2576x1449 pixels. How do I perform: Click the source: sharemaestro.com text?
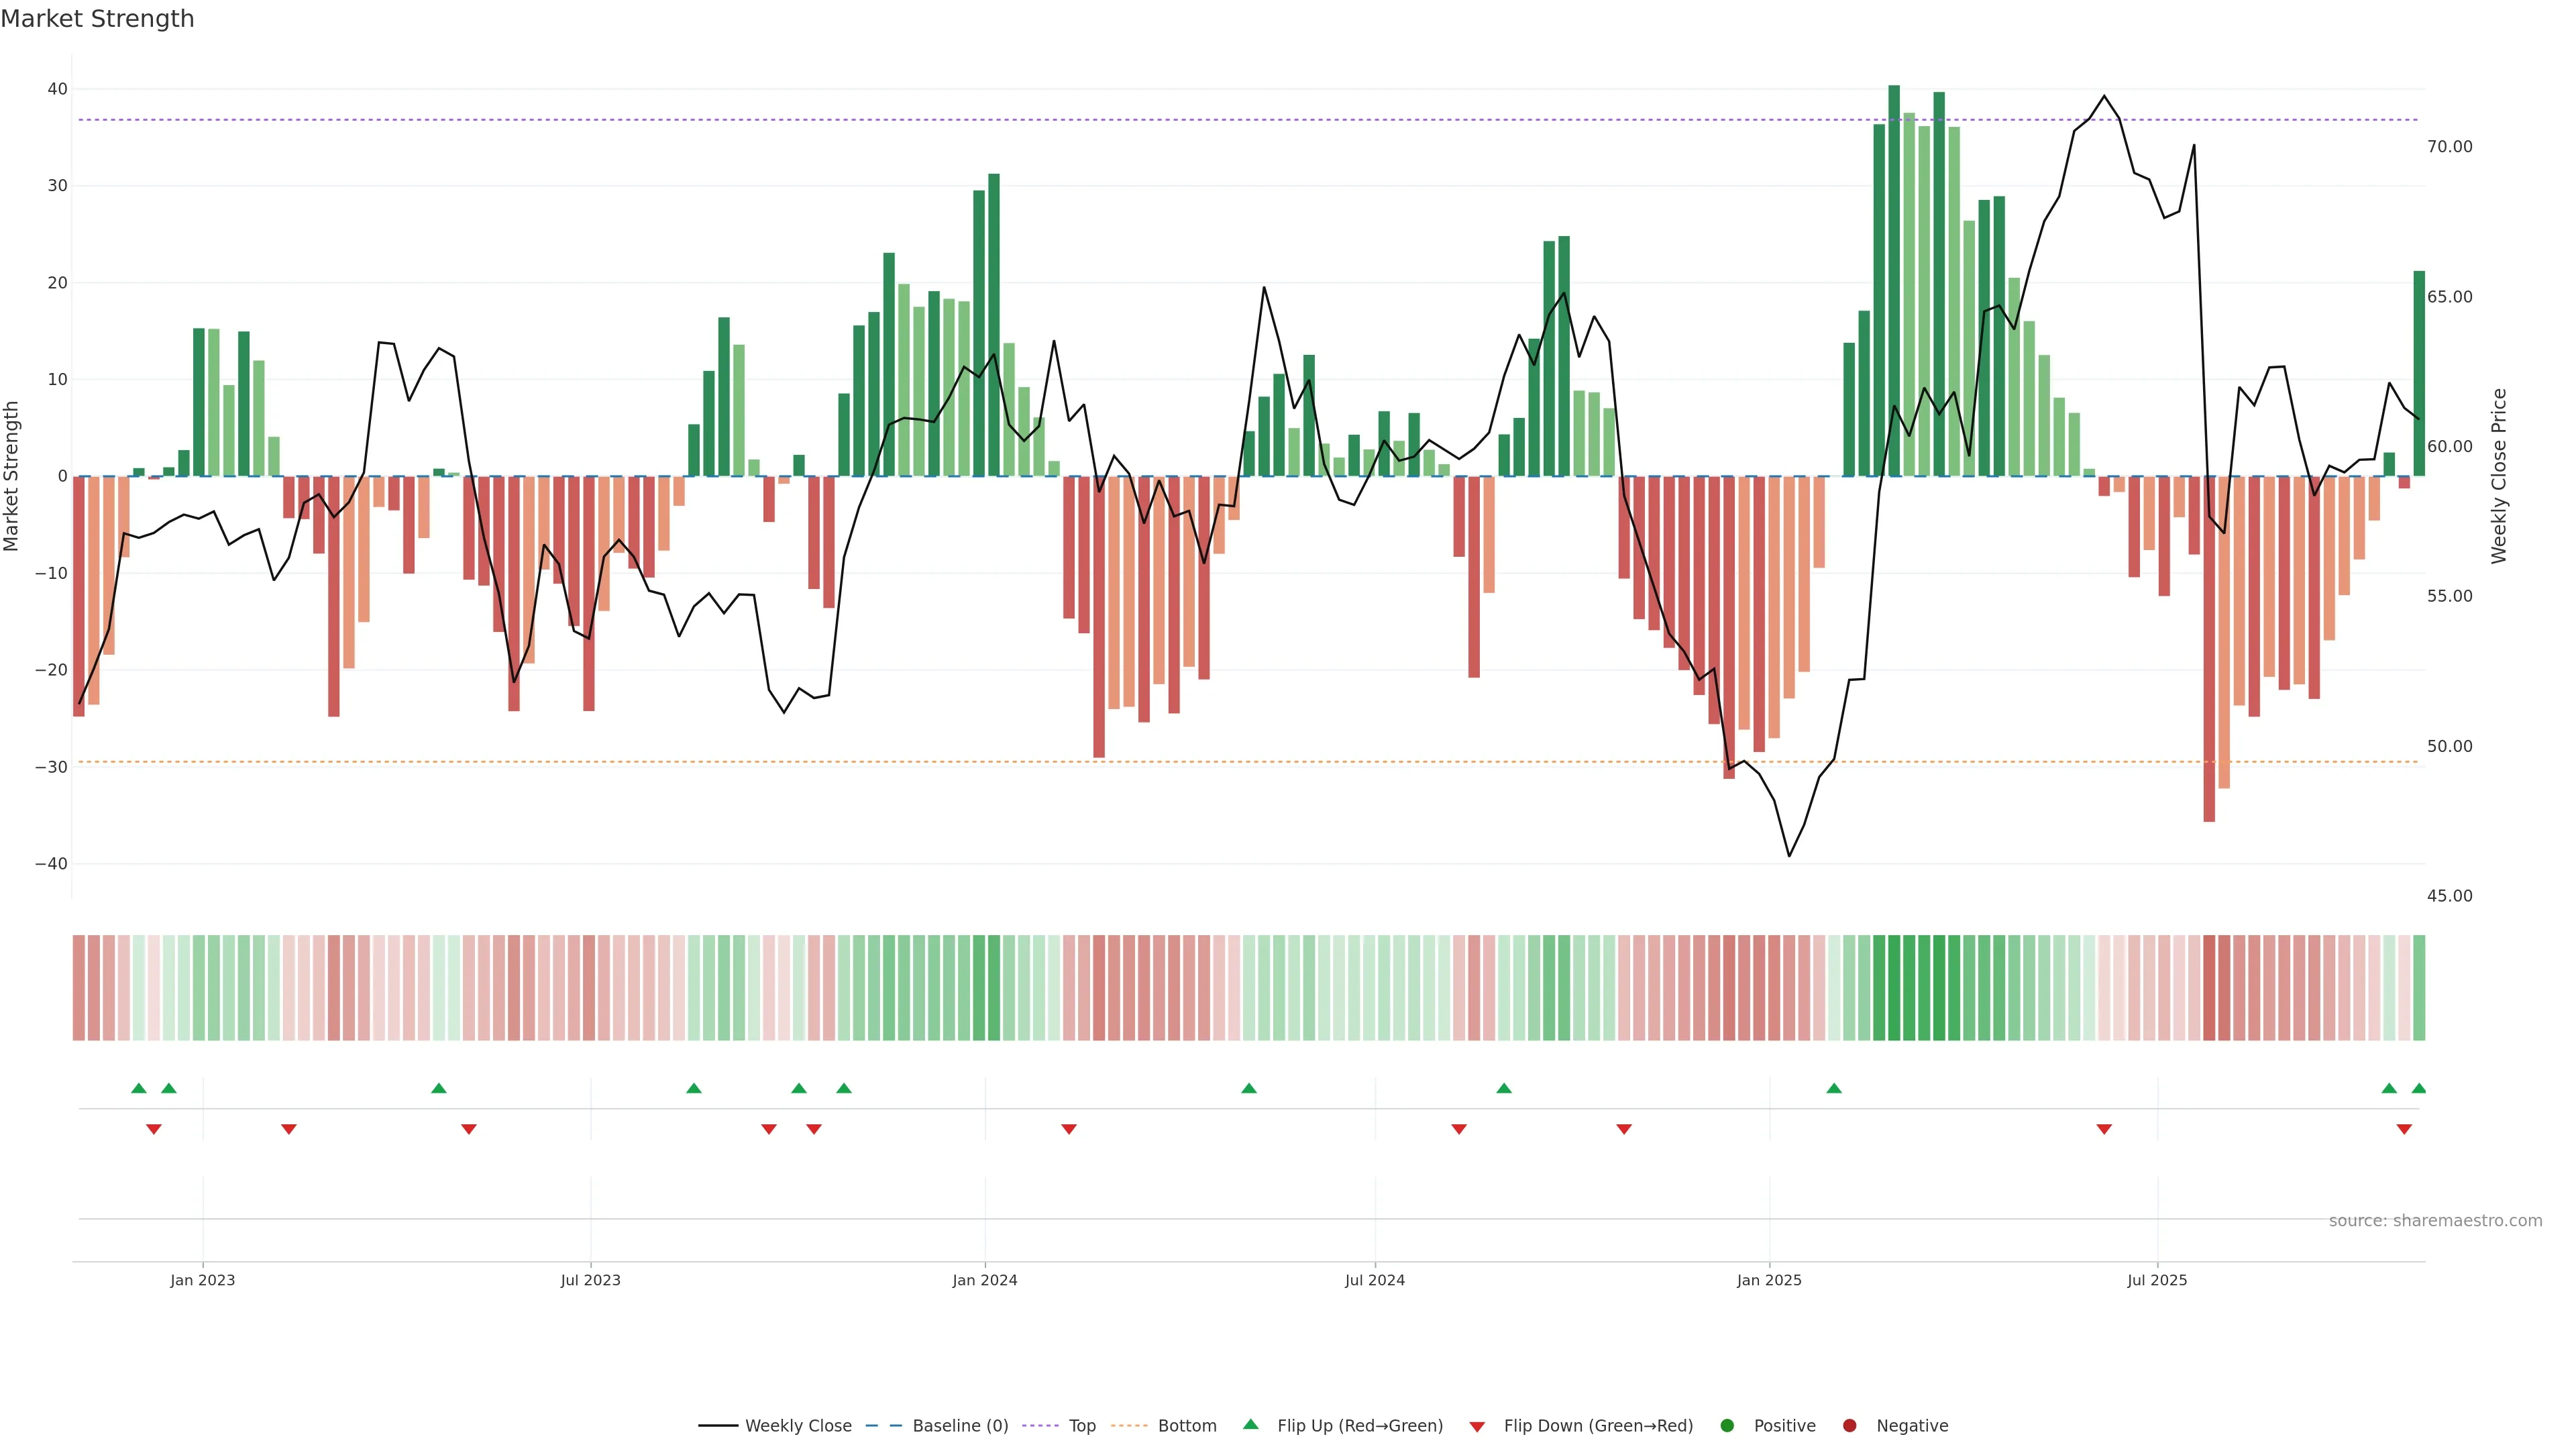click(2435, 1221)
